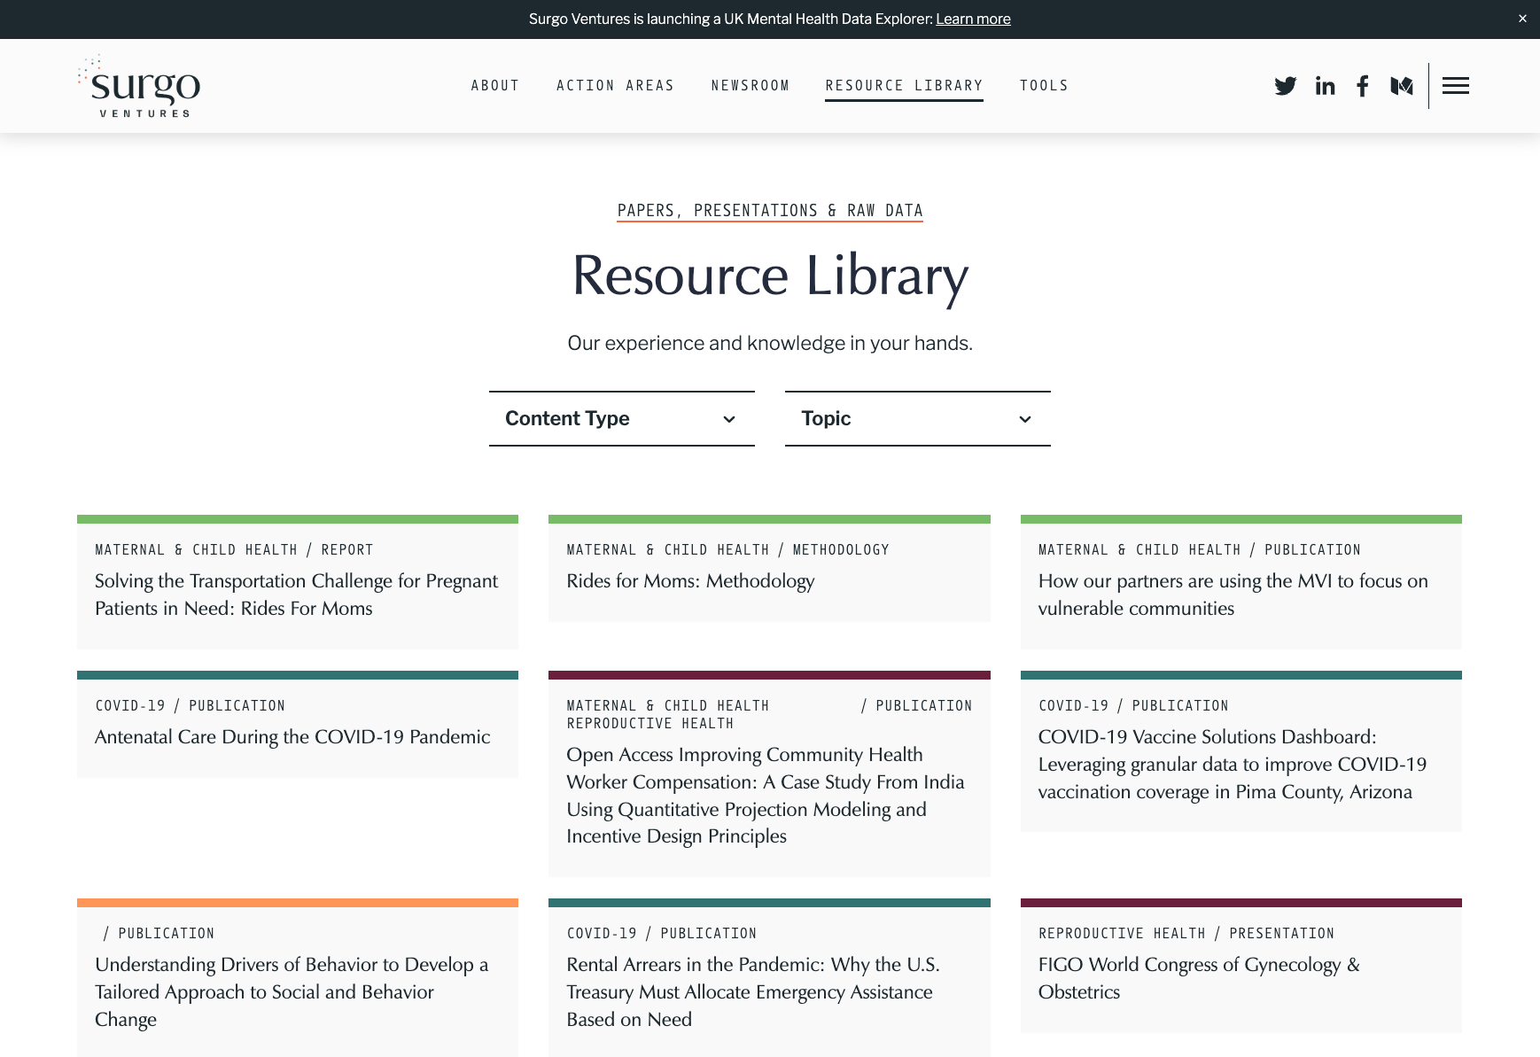Click the COVID-19 / Publication label above Rental Arrears
1540x1057 pixels.
point(661,934)
